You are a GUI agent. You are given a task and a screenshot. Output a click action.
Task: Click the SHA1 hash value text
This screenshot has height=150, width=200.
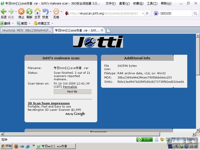point(150,82)
